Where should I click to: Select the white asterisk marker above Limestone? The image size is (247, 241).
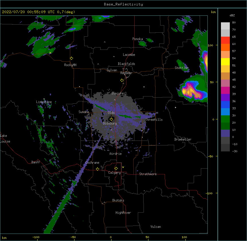pyautogui.click(x=44, y=99)
